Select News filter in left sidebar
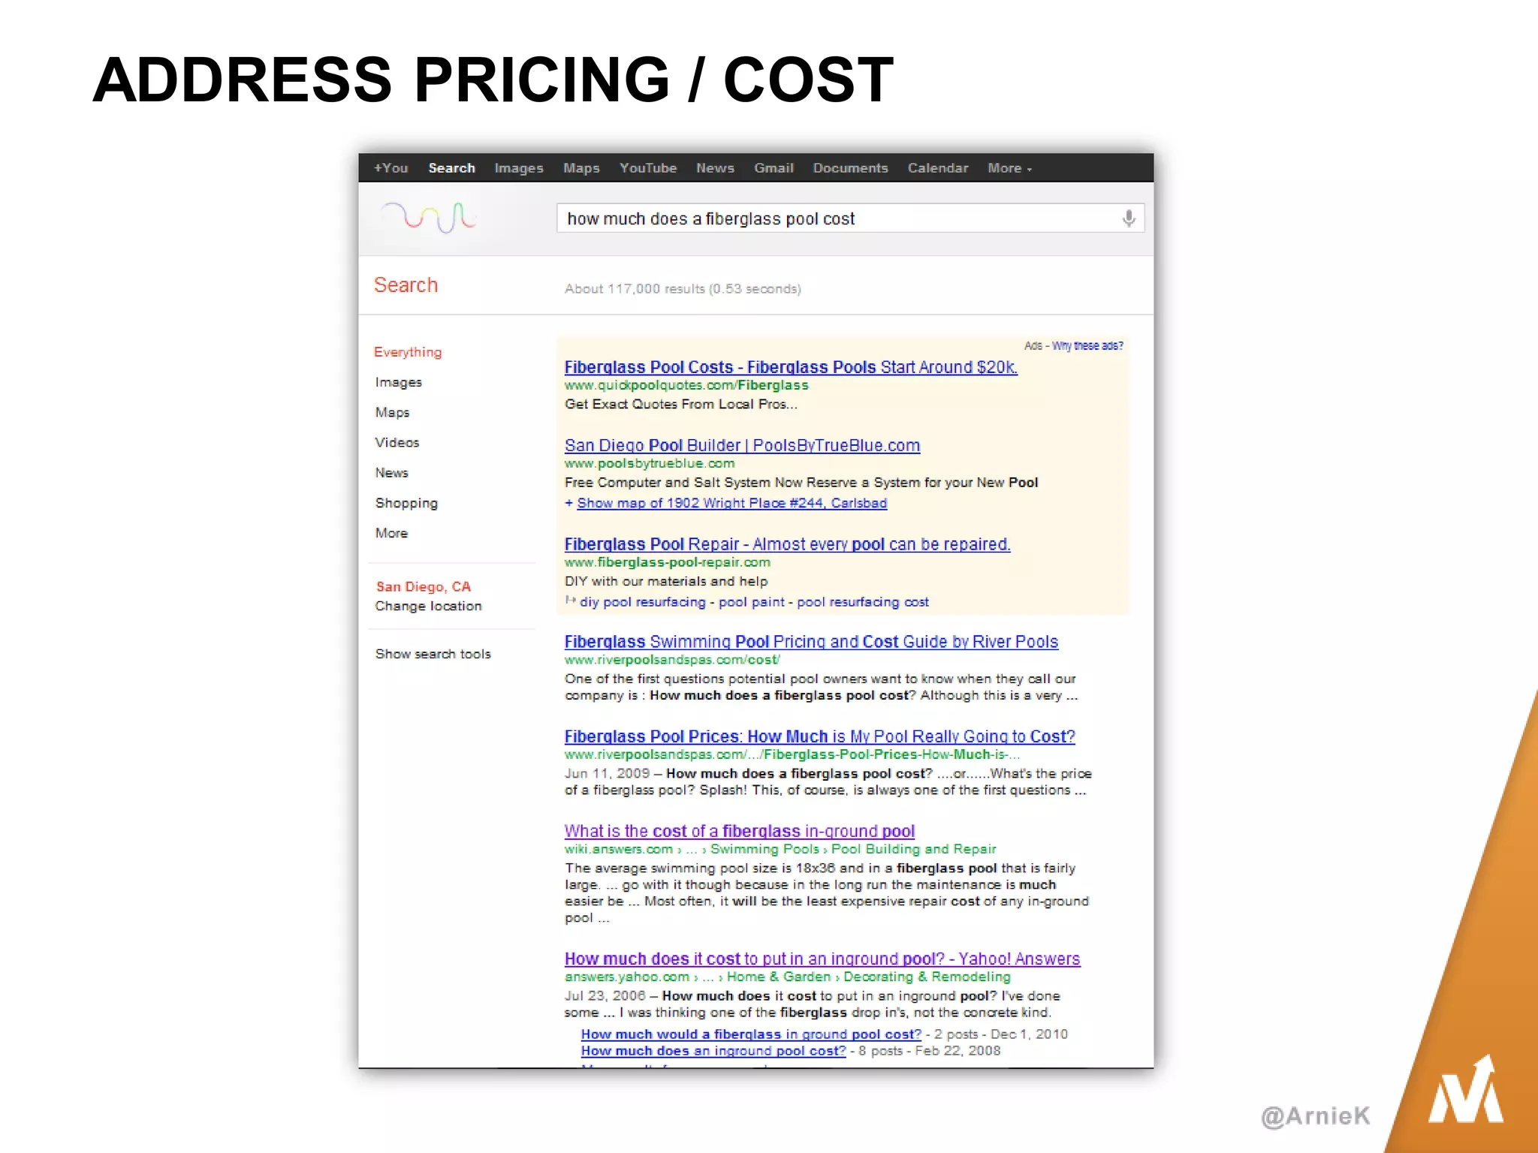The image size is (1538, 1153). click(x=391, y=472)
